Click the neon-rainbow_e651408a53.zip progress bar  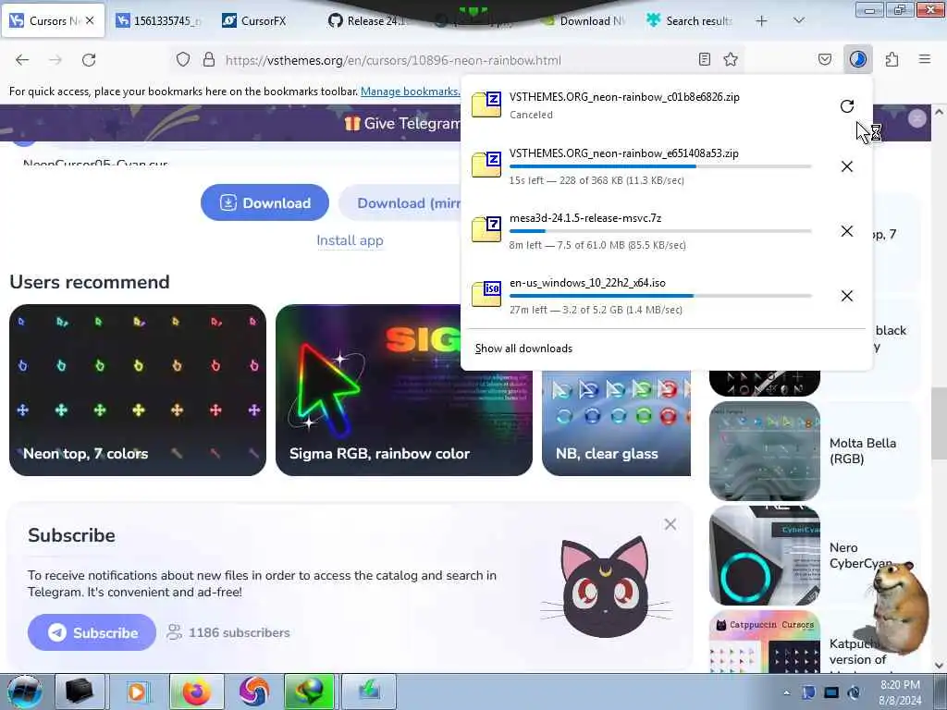[x=660, y=166]
